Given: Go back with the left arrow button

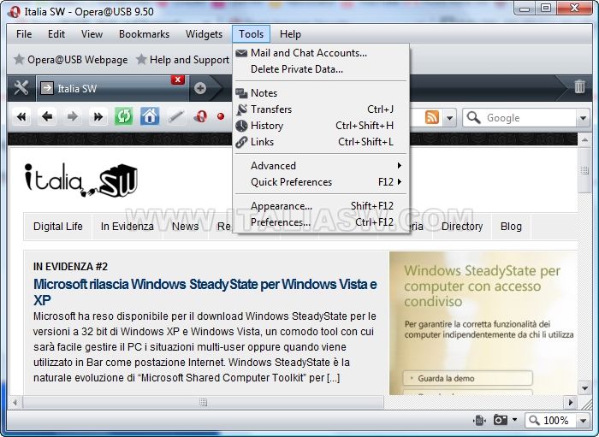Looking at the screenshot, I should [x=47, y=116].
